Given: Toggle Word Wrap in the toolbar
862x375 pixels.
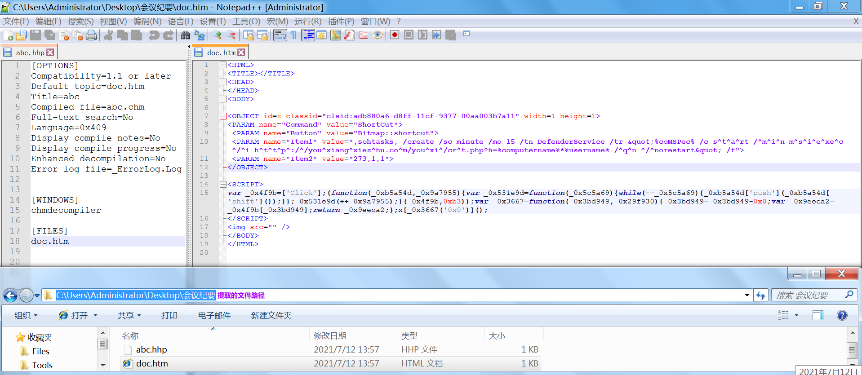Looking at the screenshot, I should pyautogui.click(x=280, y=35).
